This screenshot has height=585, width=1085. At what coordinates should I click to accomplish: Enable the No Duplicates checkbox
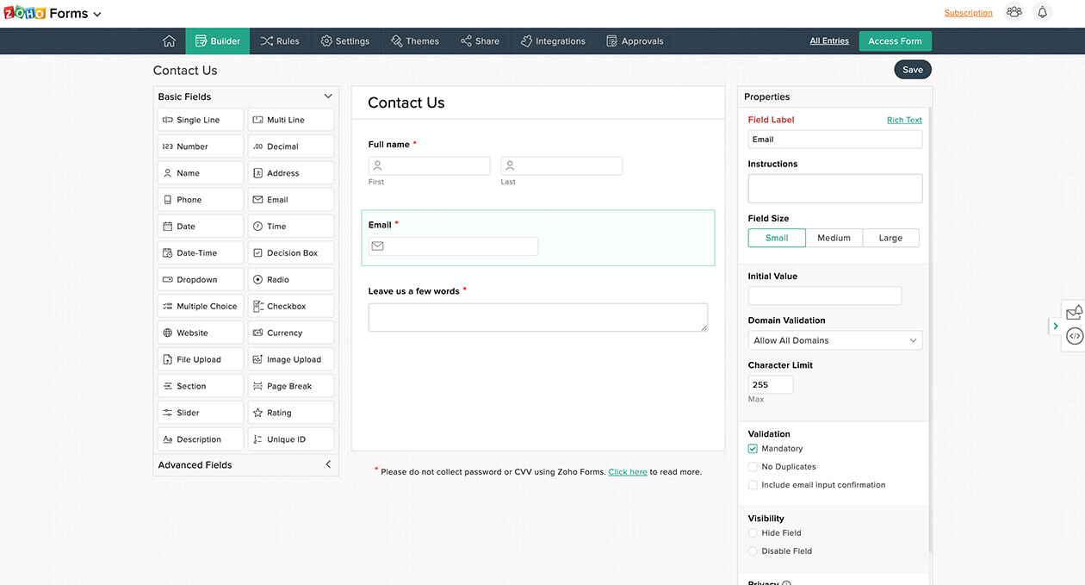(x=753, y=467)
